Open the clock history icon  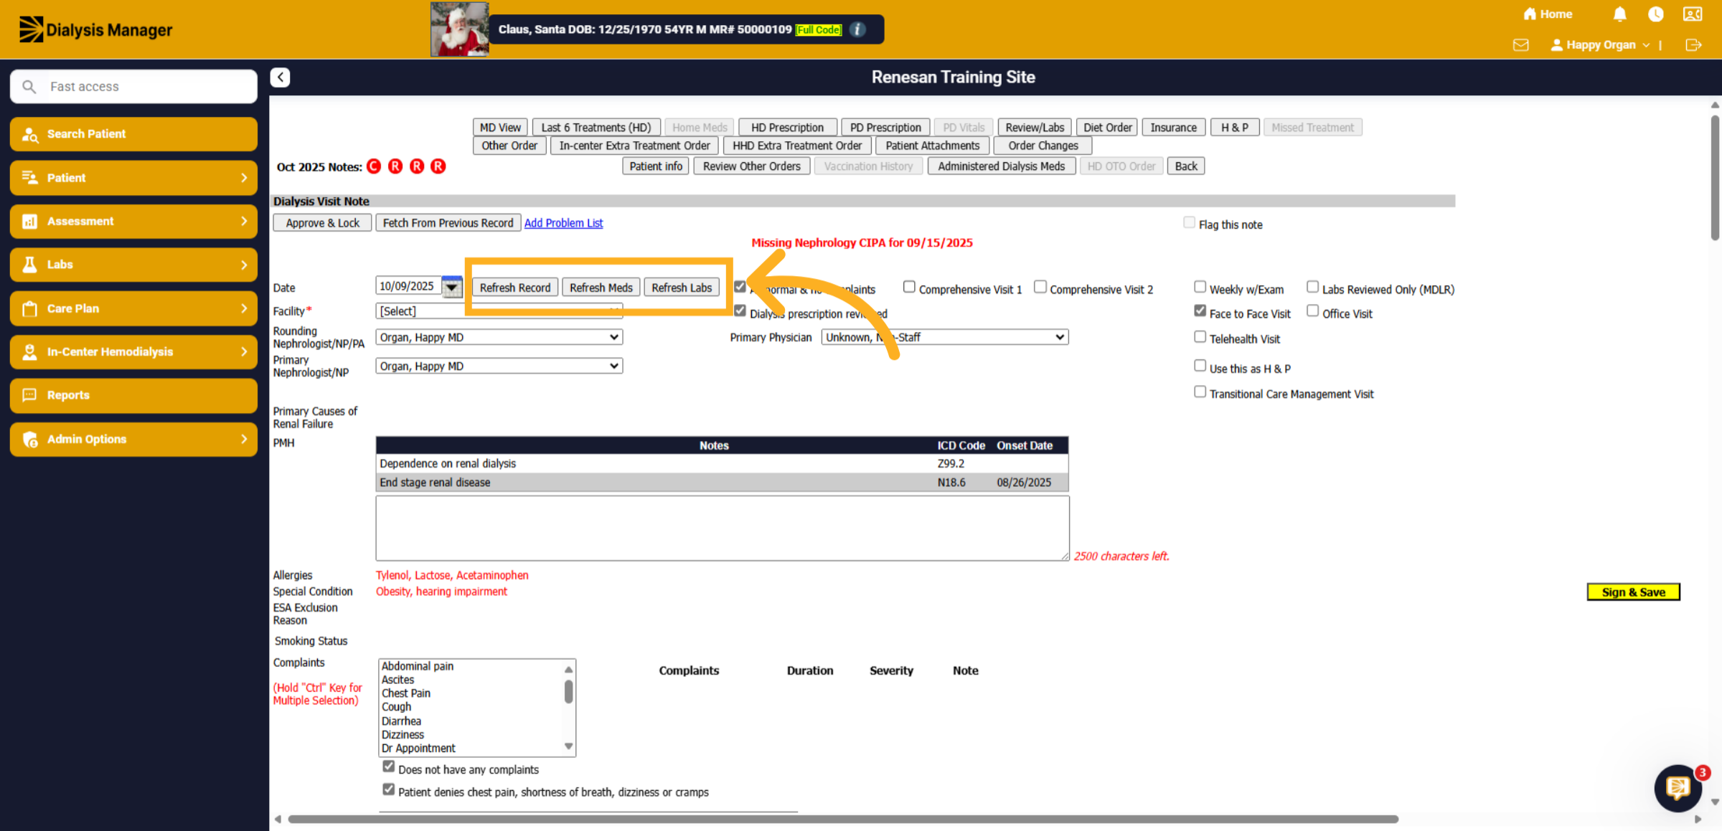tap(1655, 14)
